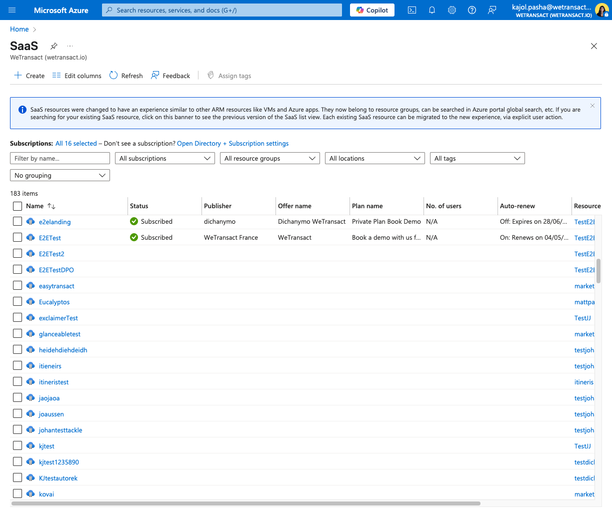The height and width of the screenshot is (517, 612).
Task: Check the box for e2elanding
Action: coord(17,221)
